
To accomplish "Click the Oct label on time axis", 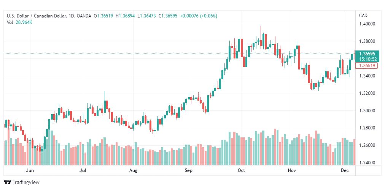I will (242, 170).
